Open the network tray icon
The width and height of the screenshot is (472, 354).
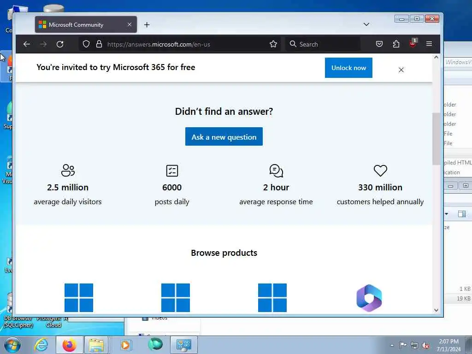pyautogui.click(x=414, y=346)
